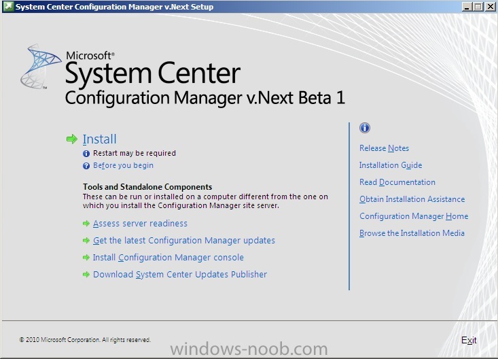Click the question mark icon beside Before you begin

point(86,166)
